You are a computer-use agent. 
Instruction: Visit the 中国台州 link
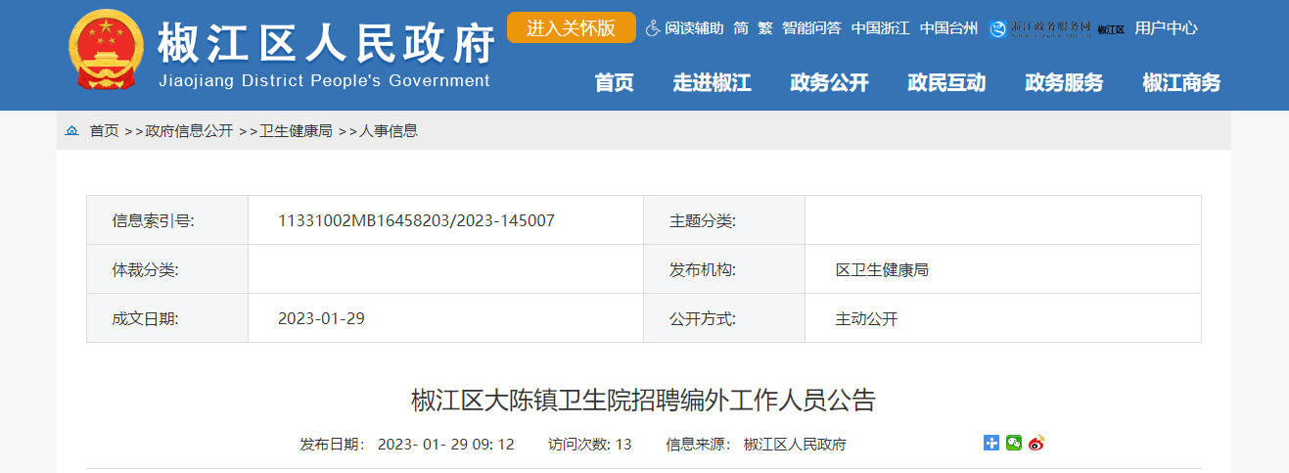point(948,28)
